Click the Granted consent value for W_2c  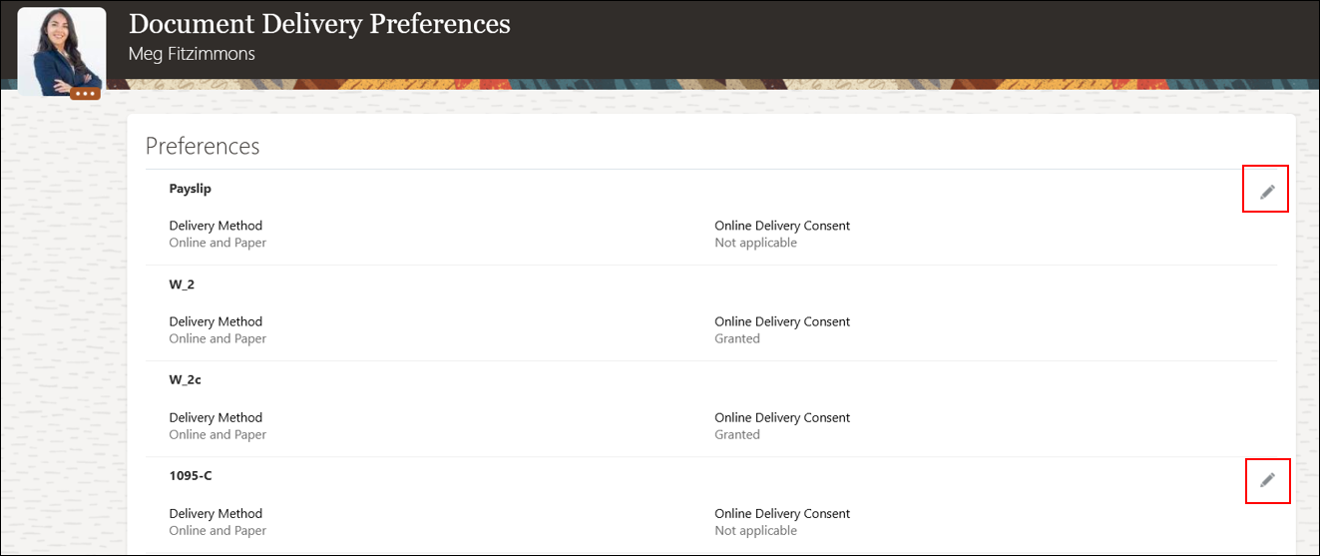(737, 434)
